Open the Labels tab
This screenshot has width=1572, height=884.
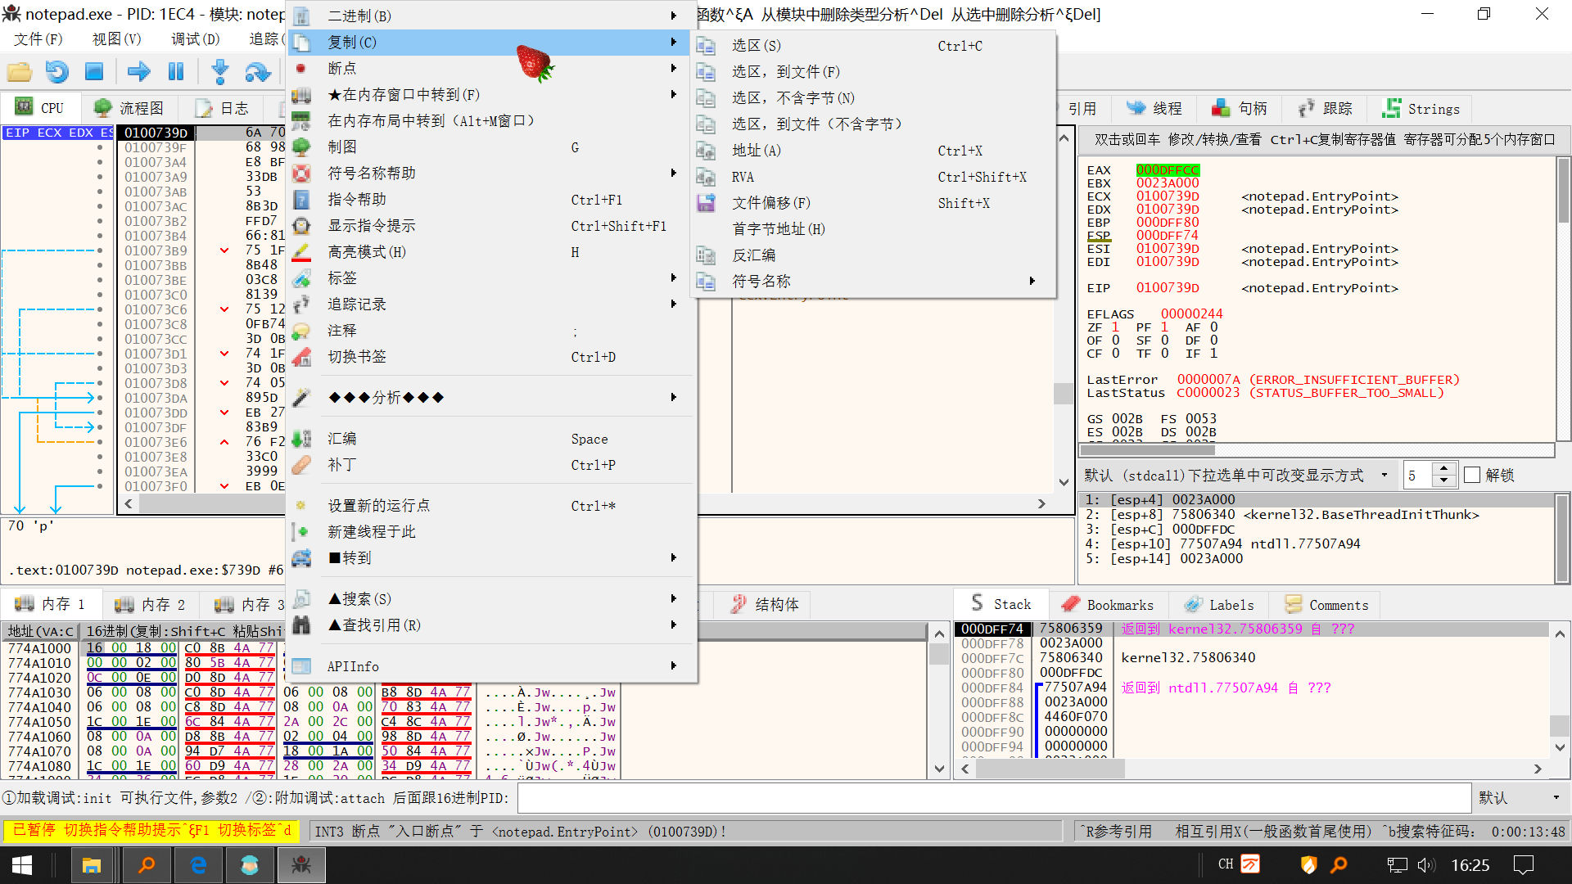click(x=1219, y=605)
